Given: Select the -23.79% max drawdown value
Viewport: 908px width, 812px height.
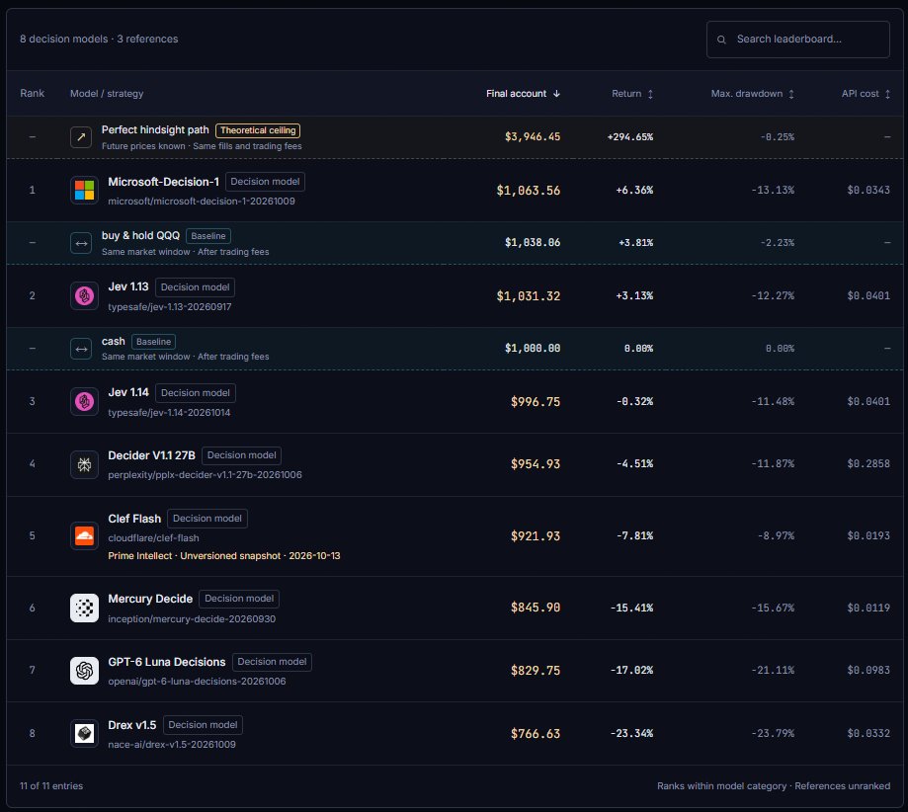Looking at the screenshot, I should coord(773,733).
